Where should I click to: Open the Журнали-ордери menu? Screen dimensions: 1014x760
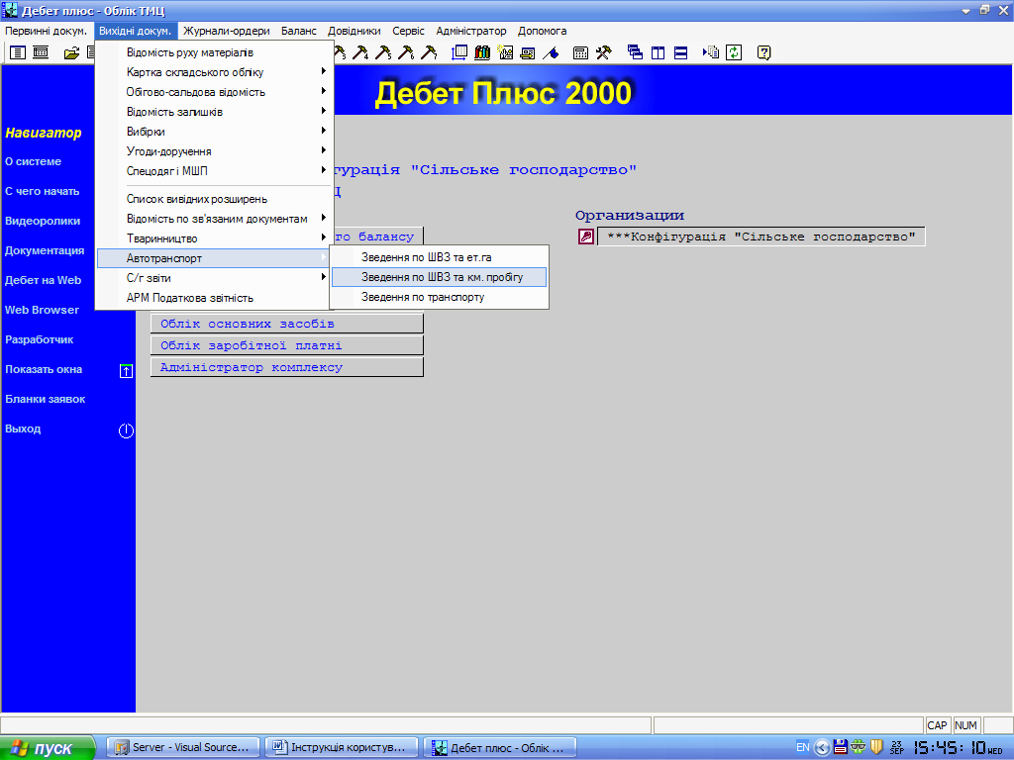(x=226, y=31)
